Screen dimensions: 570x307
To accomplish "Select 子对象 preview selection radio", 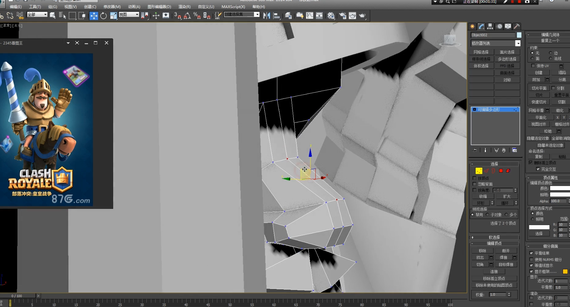I will coord(488,215).
